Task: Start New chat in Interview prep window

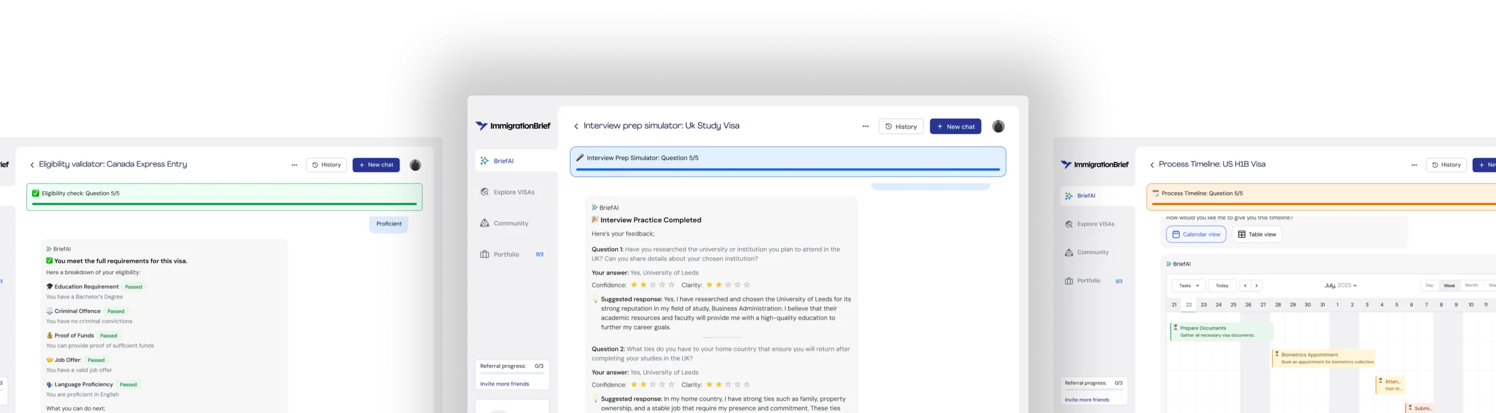Action: [955, 126]
